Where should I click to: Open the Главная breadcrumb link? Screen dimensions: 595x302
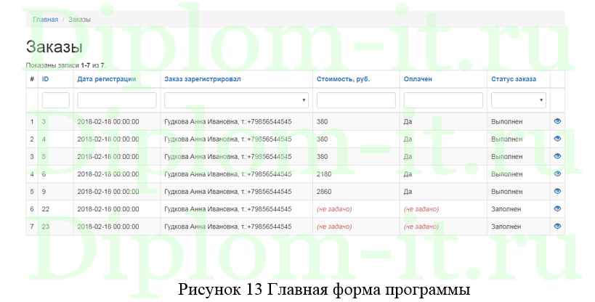45,20
